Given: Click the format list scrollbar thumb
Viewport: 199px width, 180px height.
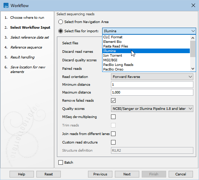Looking at the screenshot, I should point(193,49).
